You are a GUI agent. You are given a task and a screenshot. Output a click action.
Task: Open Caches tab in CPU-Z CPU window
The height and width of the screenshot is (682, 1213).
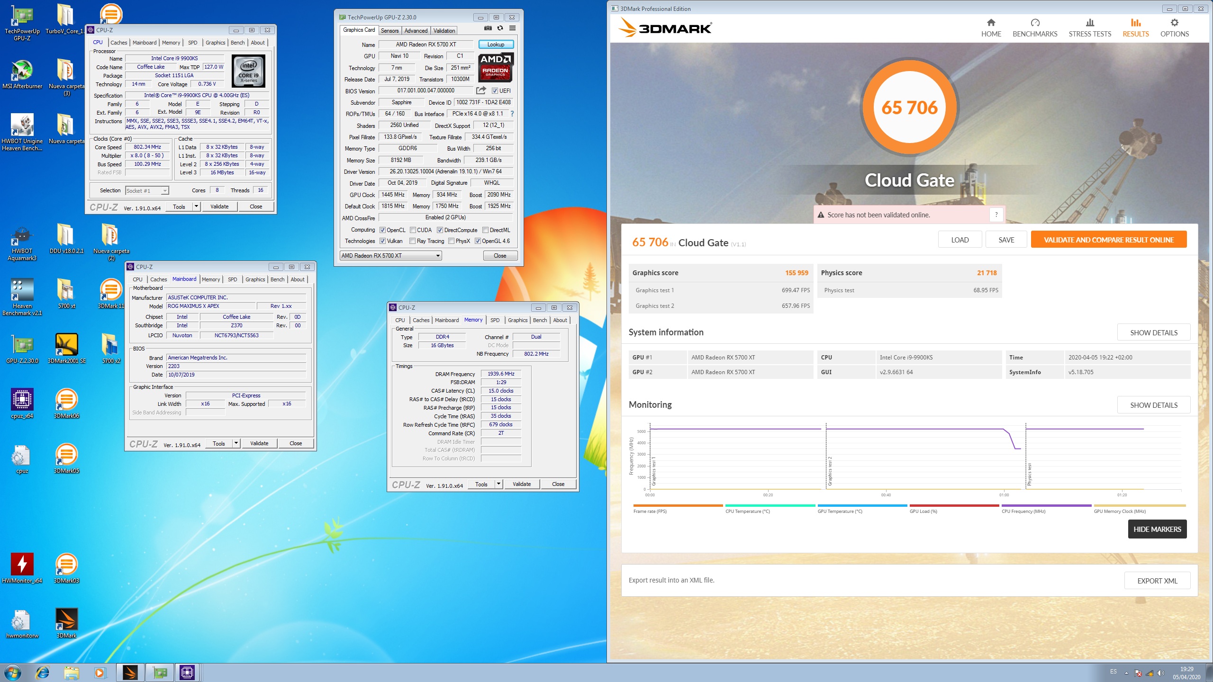118,43
